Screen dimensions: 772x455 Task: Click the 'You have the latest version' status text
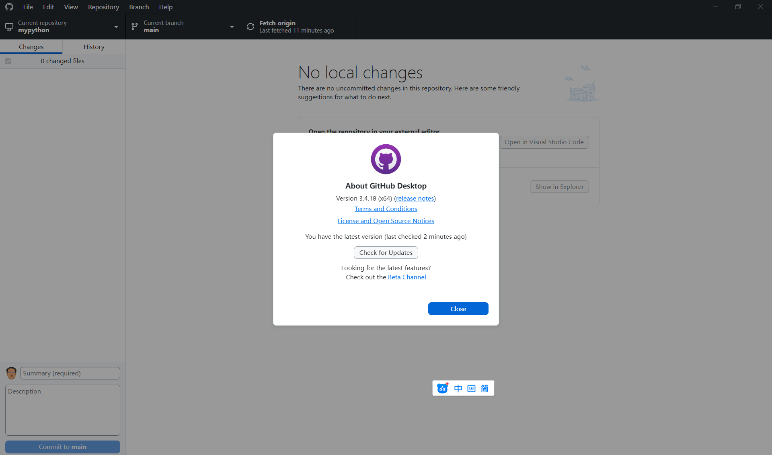[x=386, y=236]
